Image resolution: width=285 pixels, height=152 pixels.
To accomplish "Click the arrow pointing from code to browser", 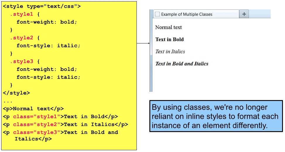I will point(143,43).
